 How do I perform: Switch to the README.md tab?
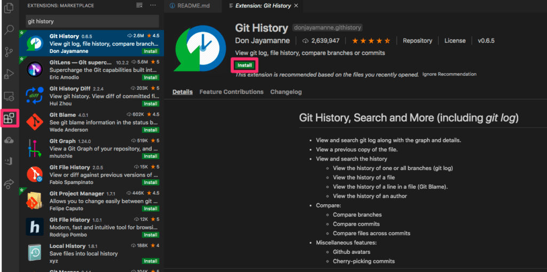click(192, 6)
